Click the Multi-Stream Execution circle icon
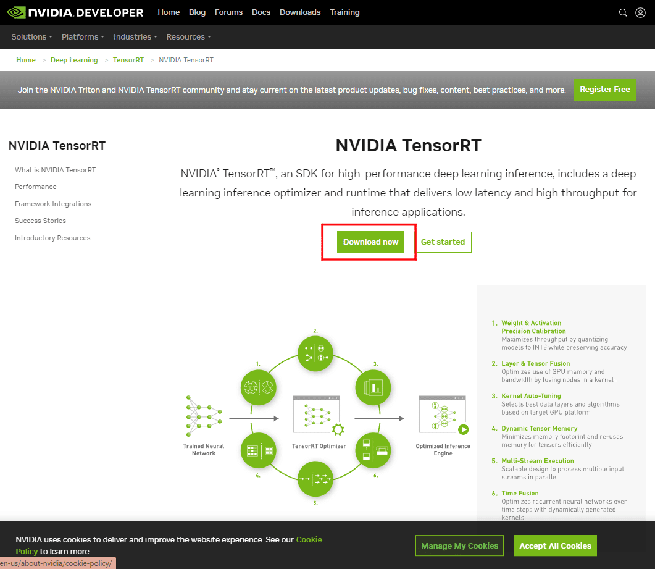The image size is (655, 569). click(315, 479)
